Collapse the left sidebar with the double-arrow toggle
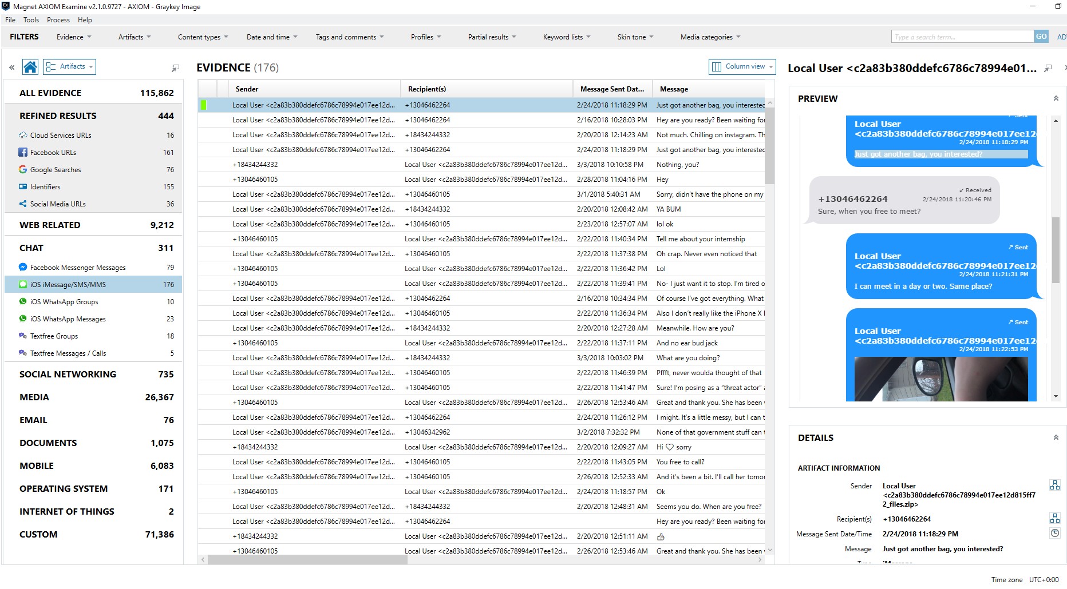The width and height of the screenshot is (1067, 589). [11, 67]
